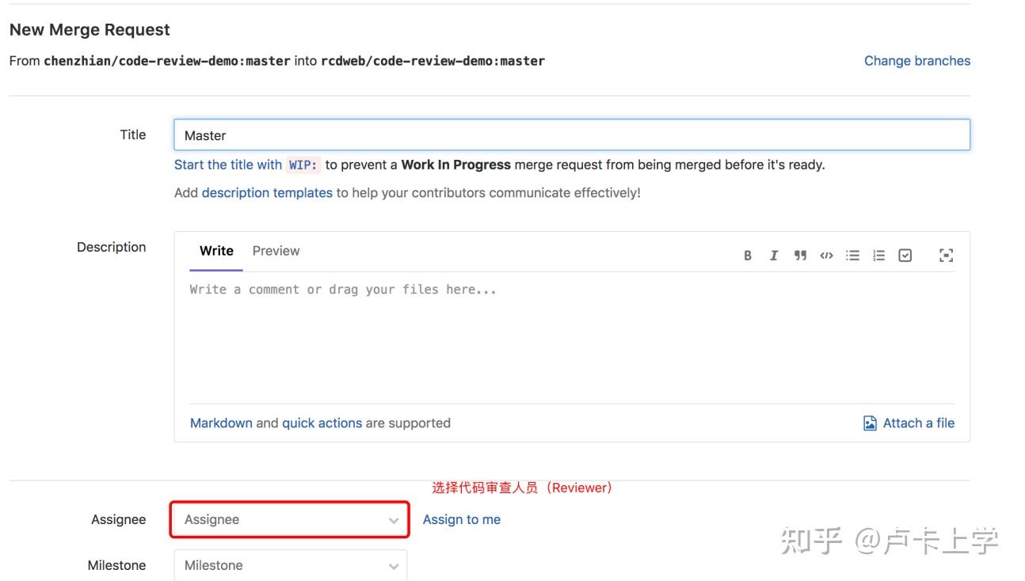Viewport: 1025px width, 581px height.
Task: Open the Assignee dropdown
Action: [x=289, y=519]
